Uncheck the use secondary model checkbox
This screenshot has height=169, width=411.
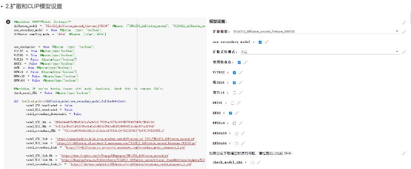(x=260, y=42)
